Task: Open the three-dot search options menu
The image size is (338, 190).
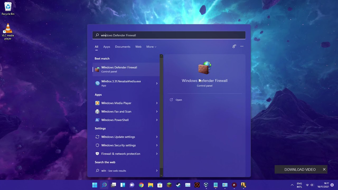Action: pos(242,46)
